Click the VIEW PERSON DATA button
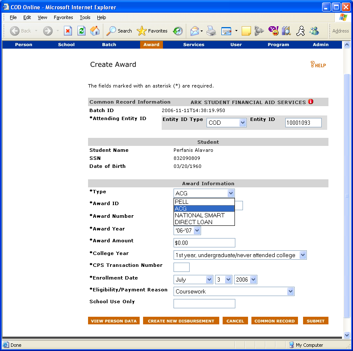Viewport: 353px width, 351px height. [114, 321]
